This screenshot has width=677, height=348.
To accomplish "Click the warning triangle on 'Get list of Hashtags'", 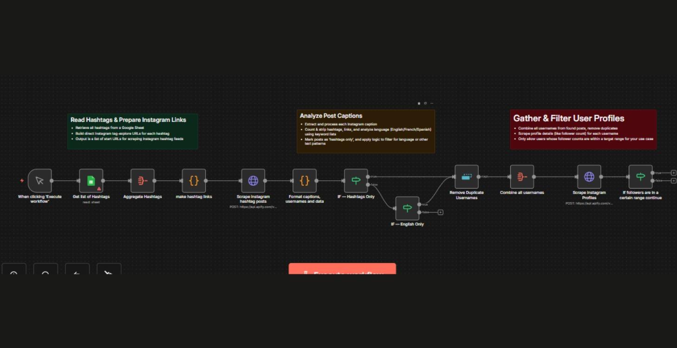I will click(x=99, y=189).
